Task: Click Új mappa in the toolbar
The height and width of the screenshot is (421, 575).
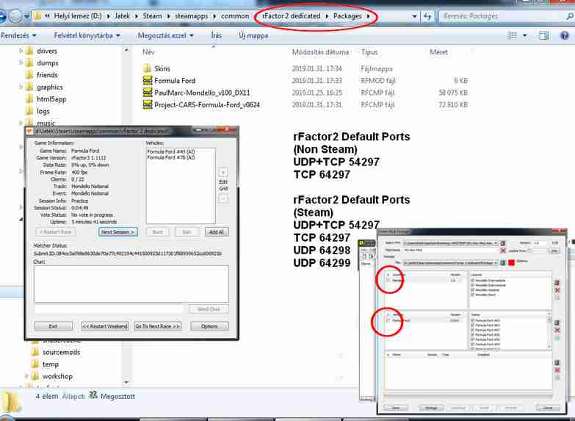Action: (253, 35)
